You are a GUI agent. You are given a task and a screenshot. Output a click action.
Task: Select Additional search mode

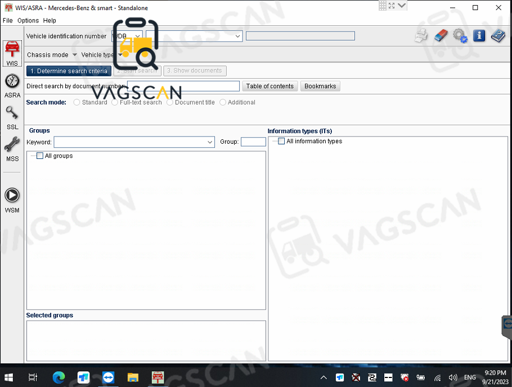(223, 102)
